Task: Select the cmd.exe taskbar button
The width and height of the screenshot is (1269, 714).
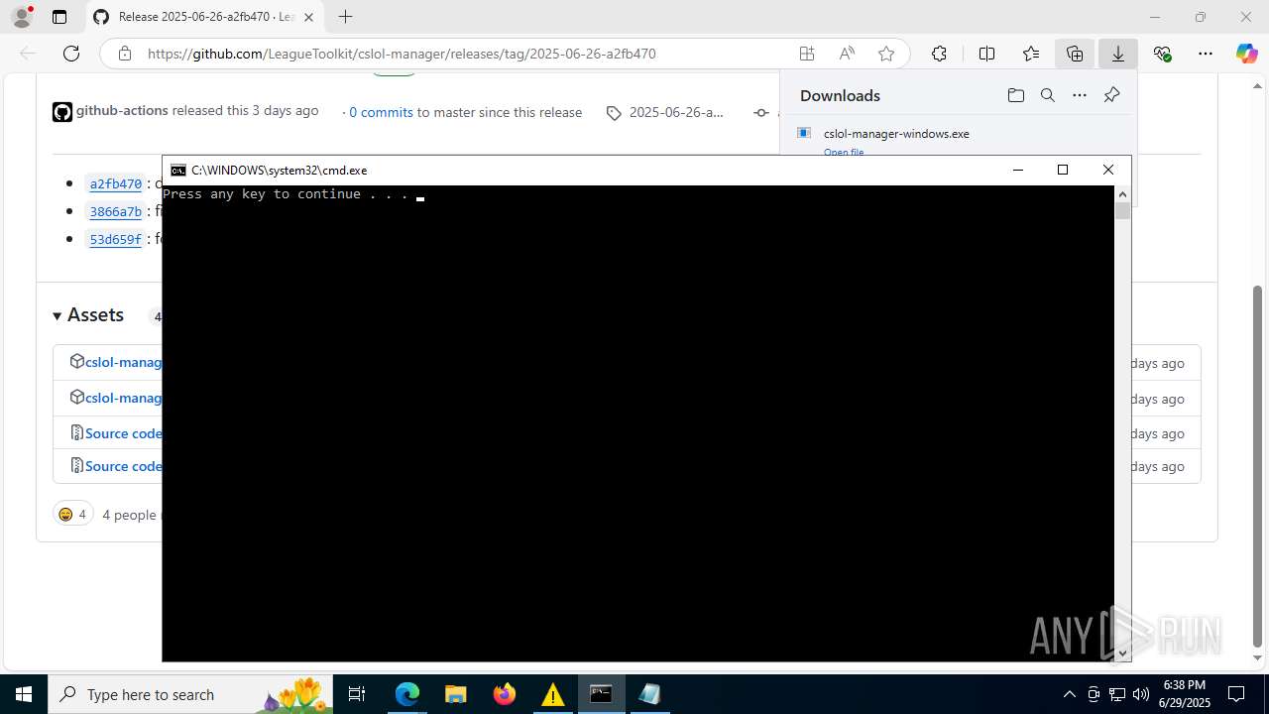Action: [x=601, y=694]
